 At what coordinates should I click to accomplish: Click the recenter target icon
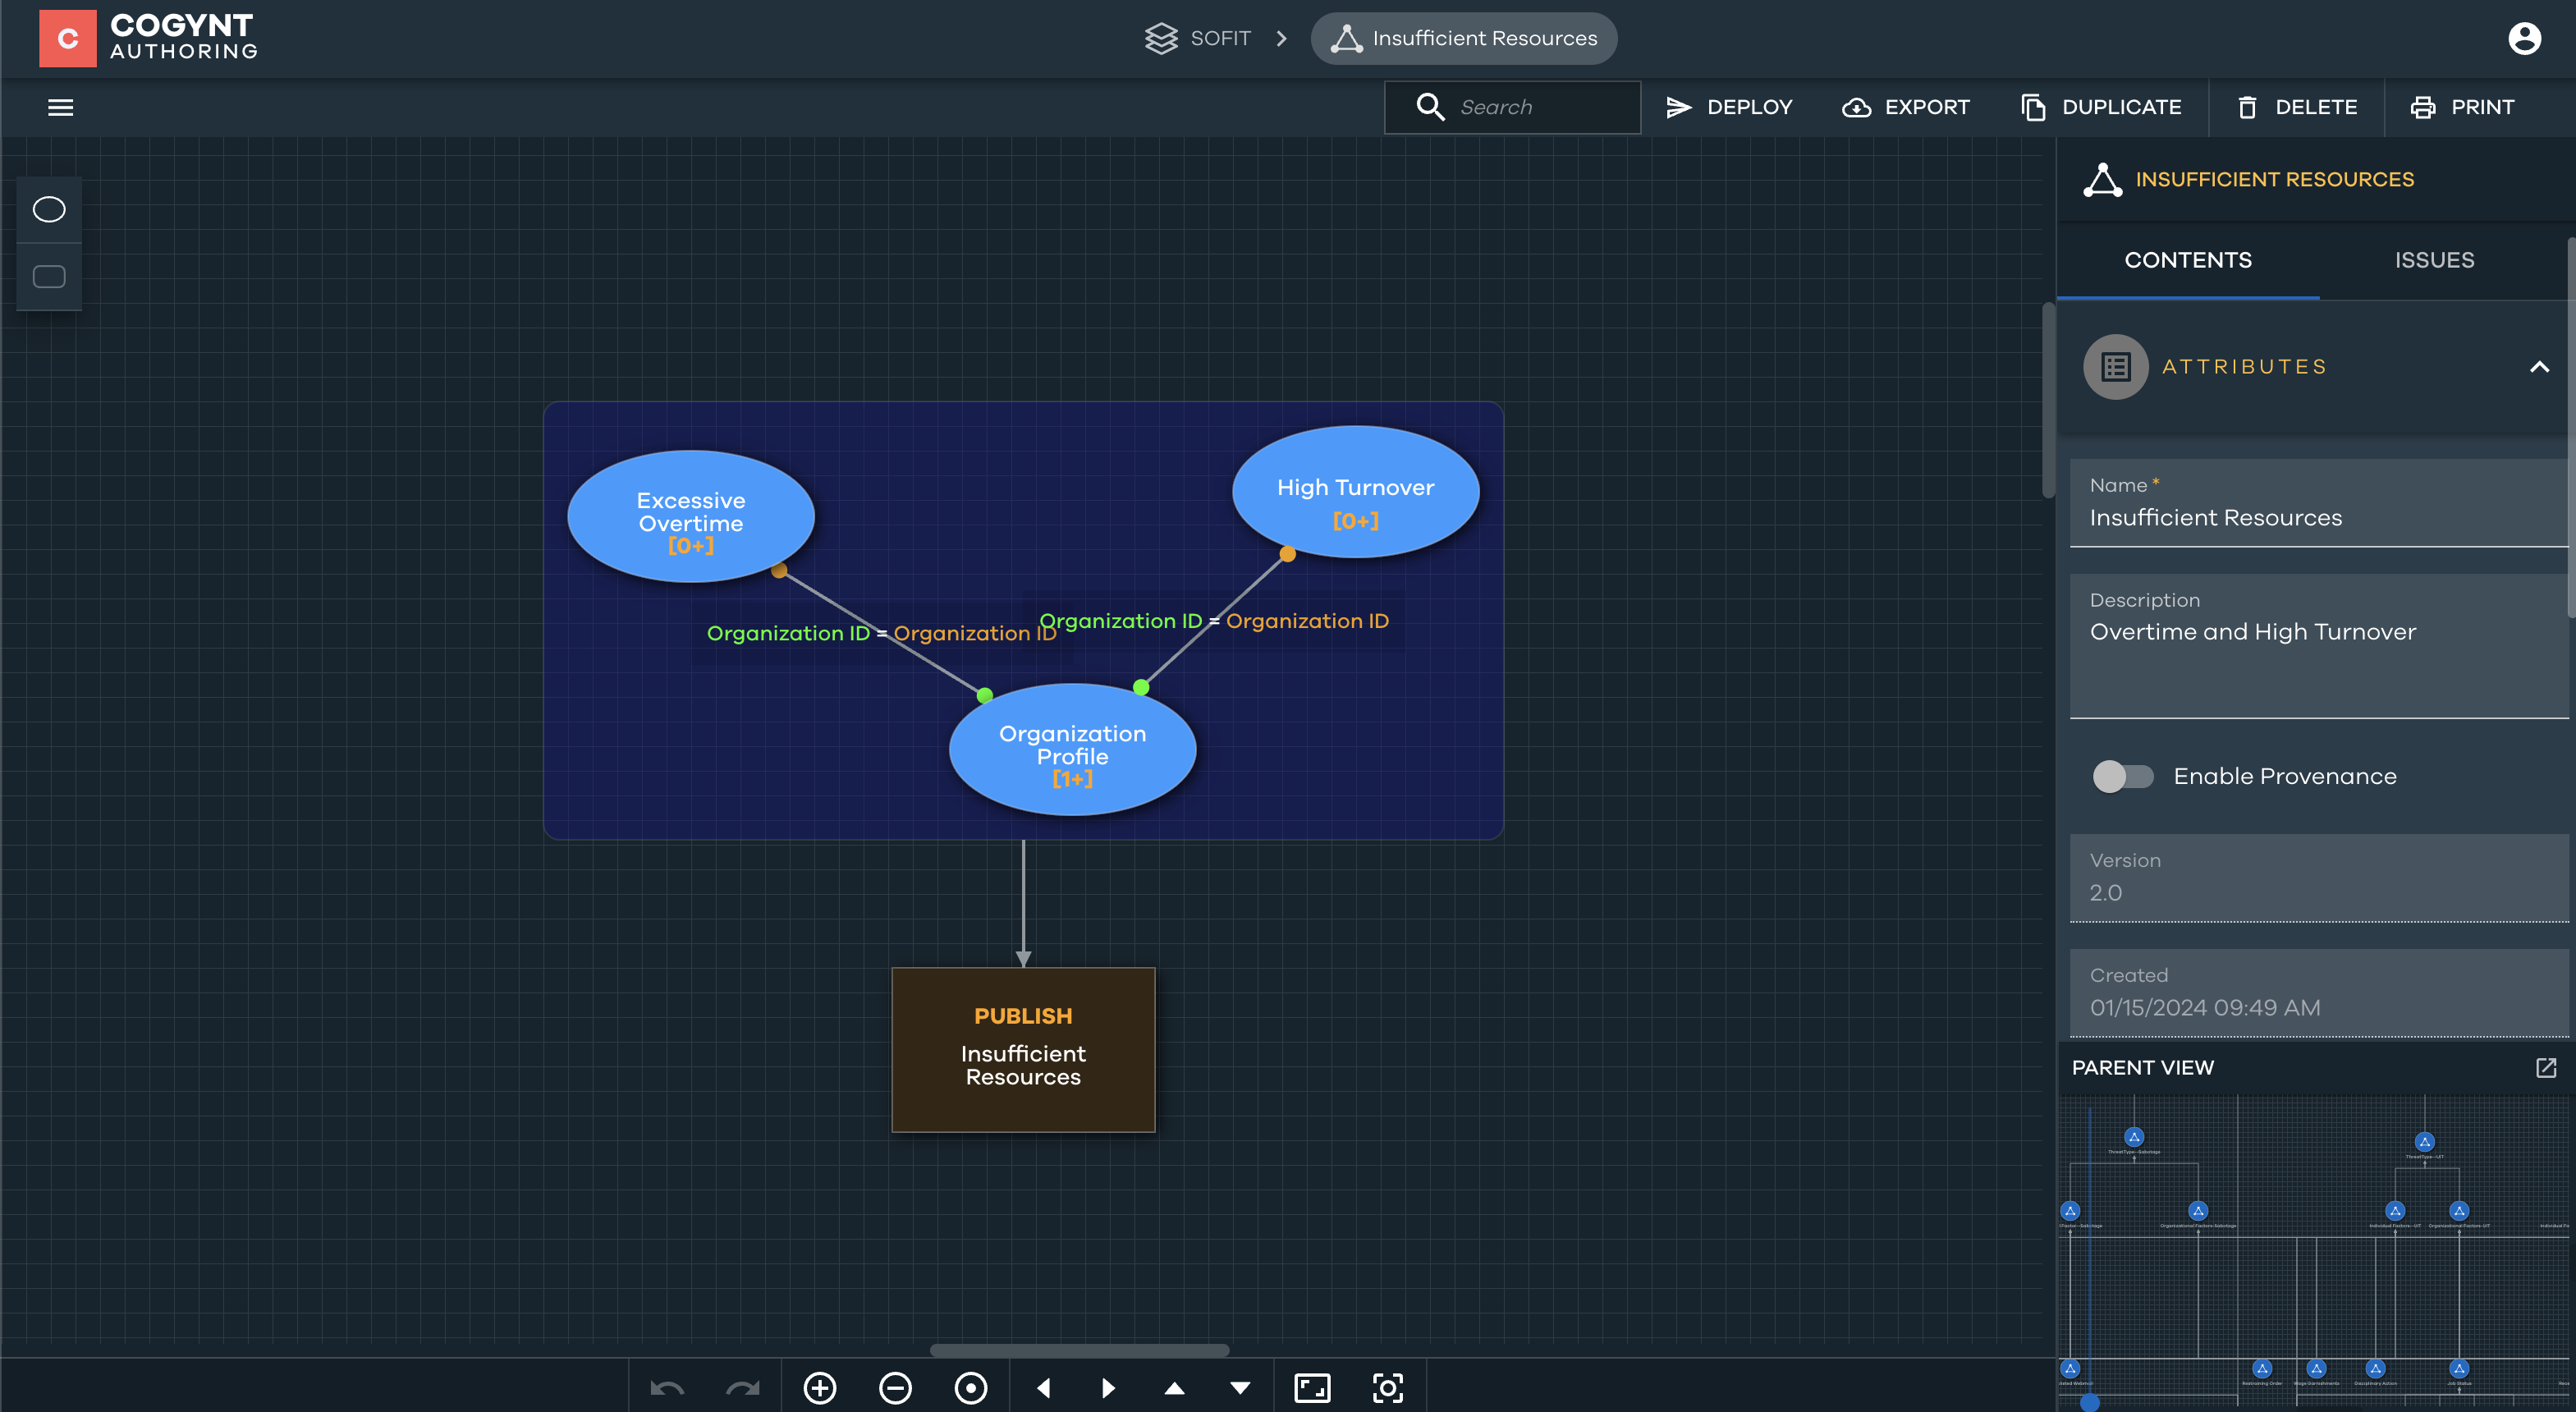pyautogui.click(x=970, y=1387)
